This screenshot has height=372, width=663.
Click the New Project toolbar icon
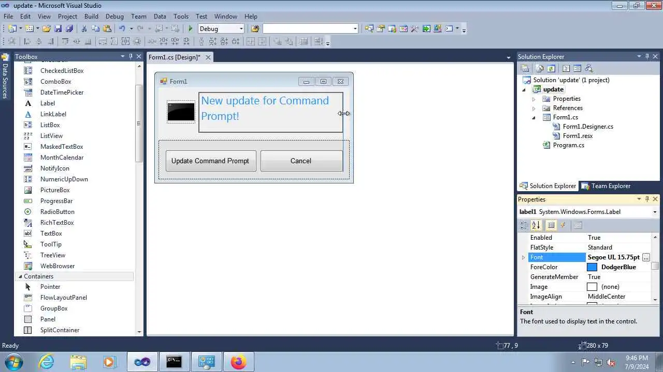coord(12,29)
